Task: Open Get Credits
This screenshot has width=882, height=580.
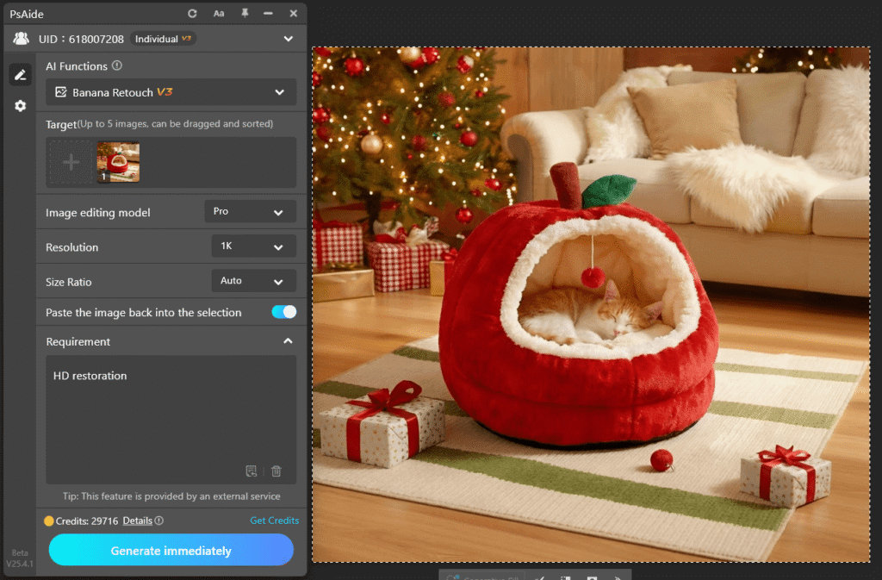Action: [274, 520]
